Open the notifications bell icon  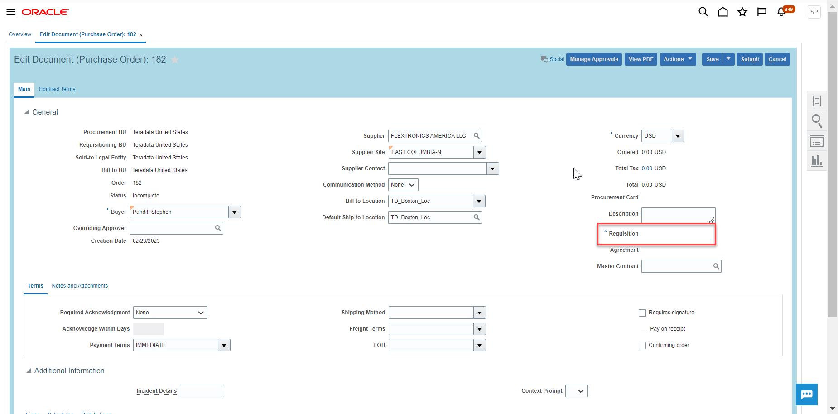(782, 12)
